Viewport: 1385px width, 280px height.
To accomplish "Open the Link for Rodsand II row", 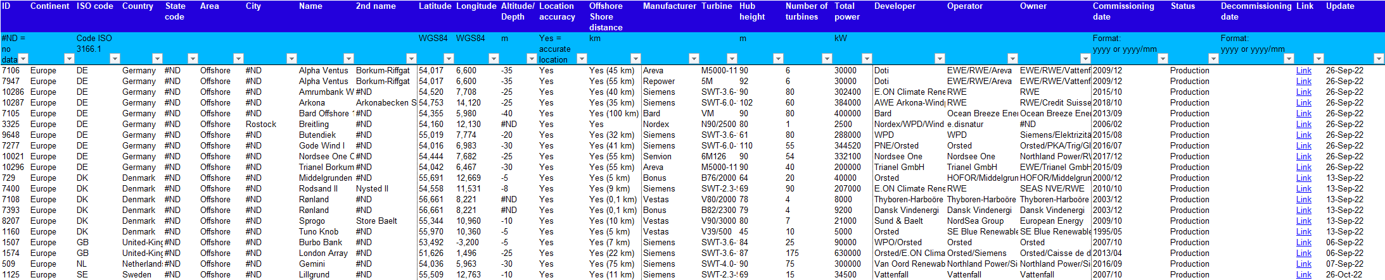I will click(1303, 189).
